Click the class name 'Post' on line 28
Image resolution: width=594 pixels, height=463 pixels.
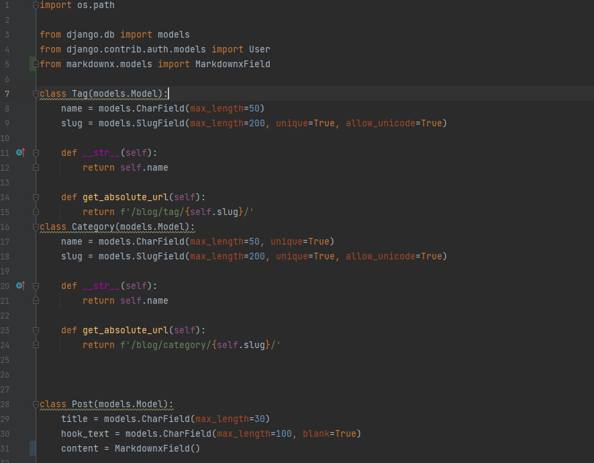pyautogui.click(x=82, y=405)
